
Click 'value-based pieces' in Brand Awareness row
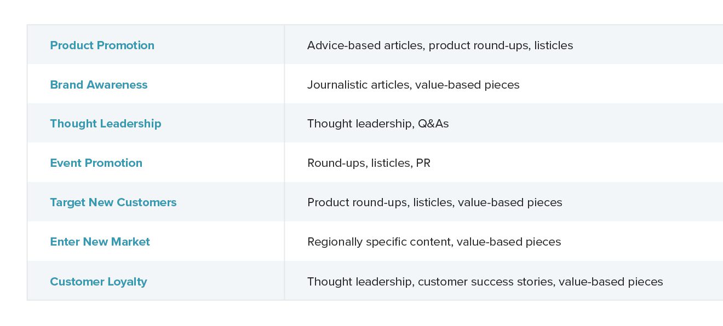pos(467,85)
